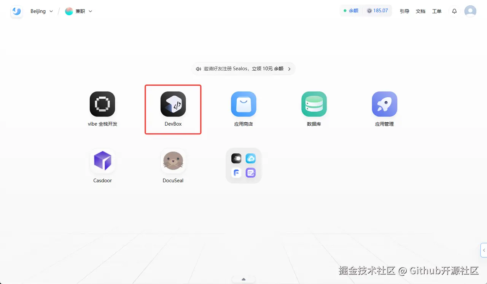Click the '数据库' label text
This screenshot has width=487, height=284.
[314, 124]
